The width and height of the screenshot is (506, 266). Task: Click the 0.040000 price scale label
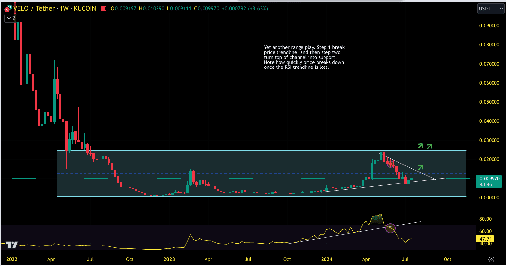[x=489, y=121]
